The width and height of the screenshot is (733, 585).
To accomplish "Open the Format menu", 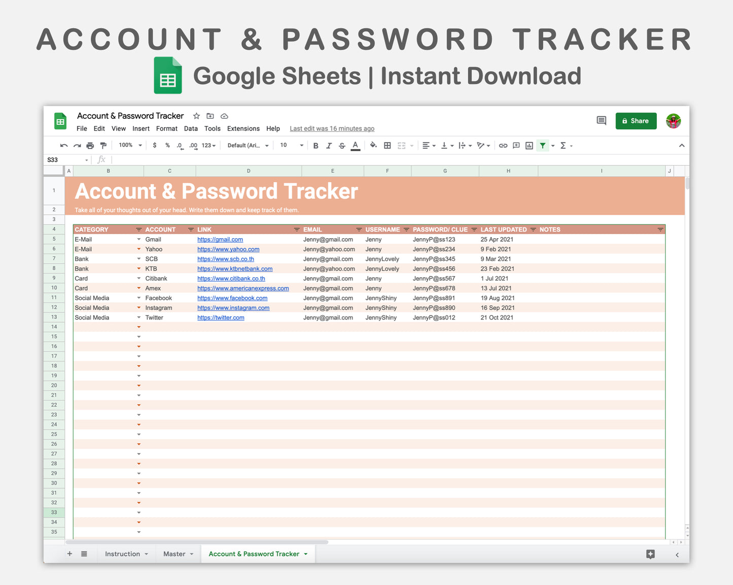I will [x=166, y=128].
